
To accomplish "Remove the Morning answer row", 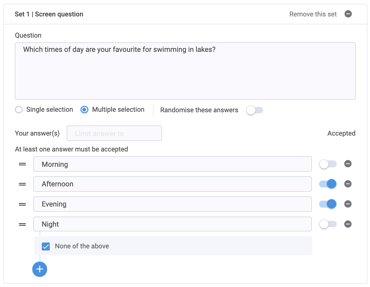I will click(x=348, y=164).
